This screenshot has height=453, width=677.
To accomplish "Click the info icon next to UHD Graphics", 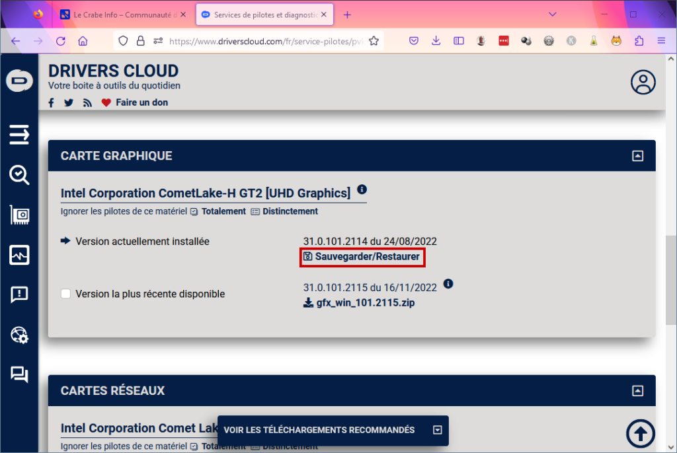I will click(x=362, y=190).
